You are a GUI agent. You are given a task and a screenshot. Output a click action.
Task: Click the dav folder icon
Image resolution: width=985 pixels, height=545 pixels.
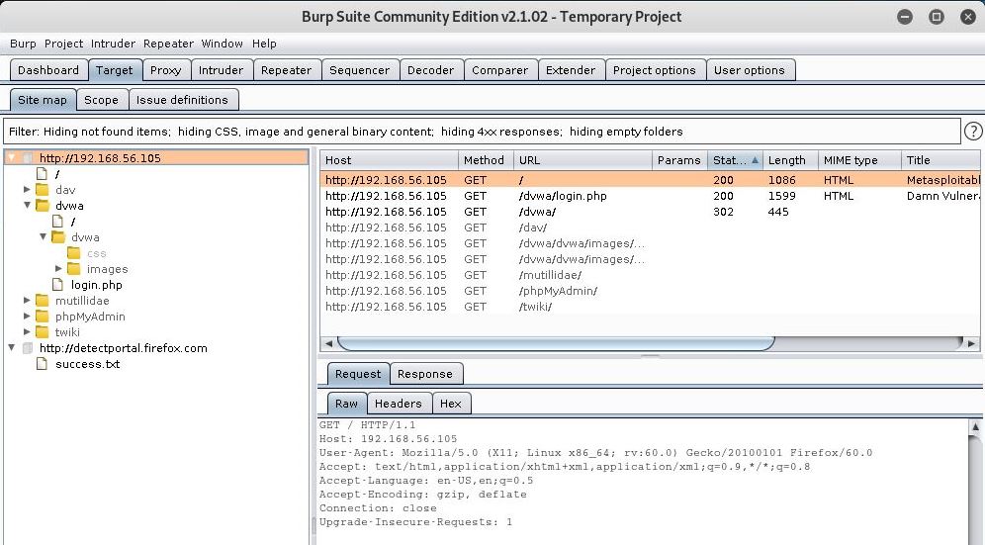pyautogui.click(x=43, y=190)
